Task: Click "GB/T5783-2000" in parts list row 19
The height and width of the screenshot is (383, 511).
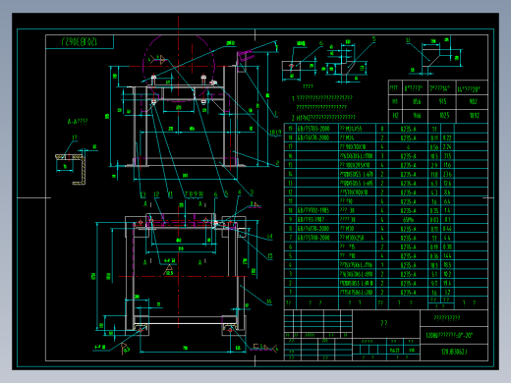Action: click(313, 129)
